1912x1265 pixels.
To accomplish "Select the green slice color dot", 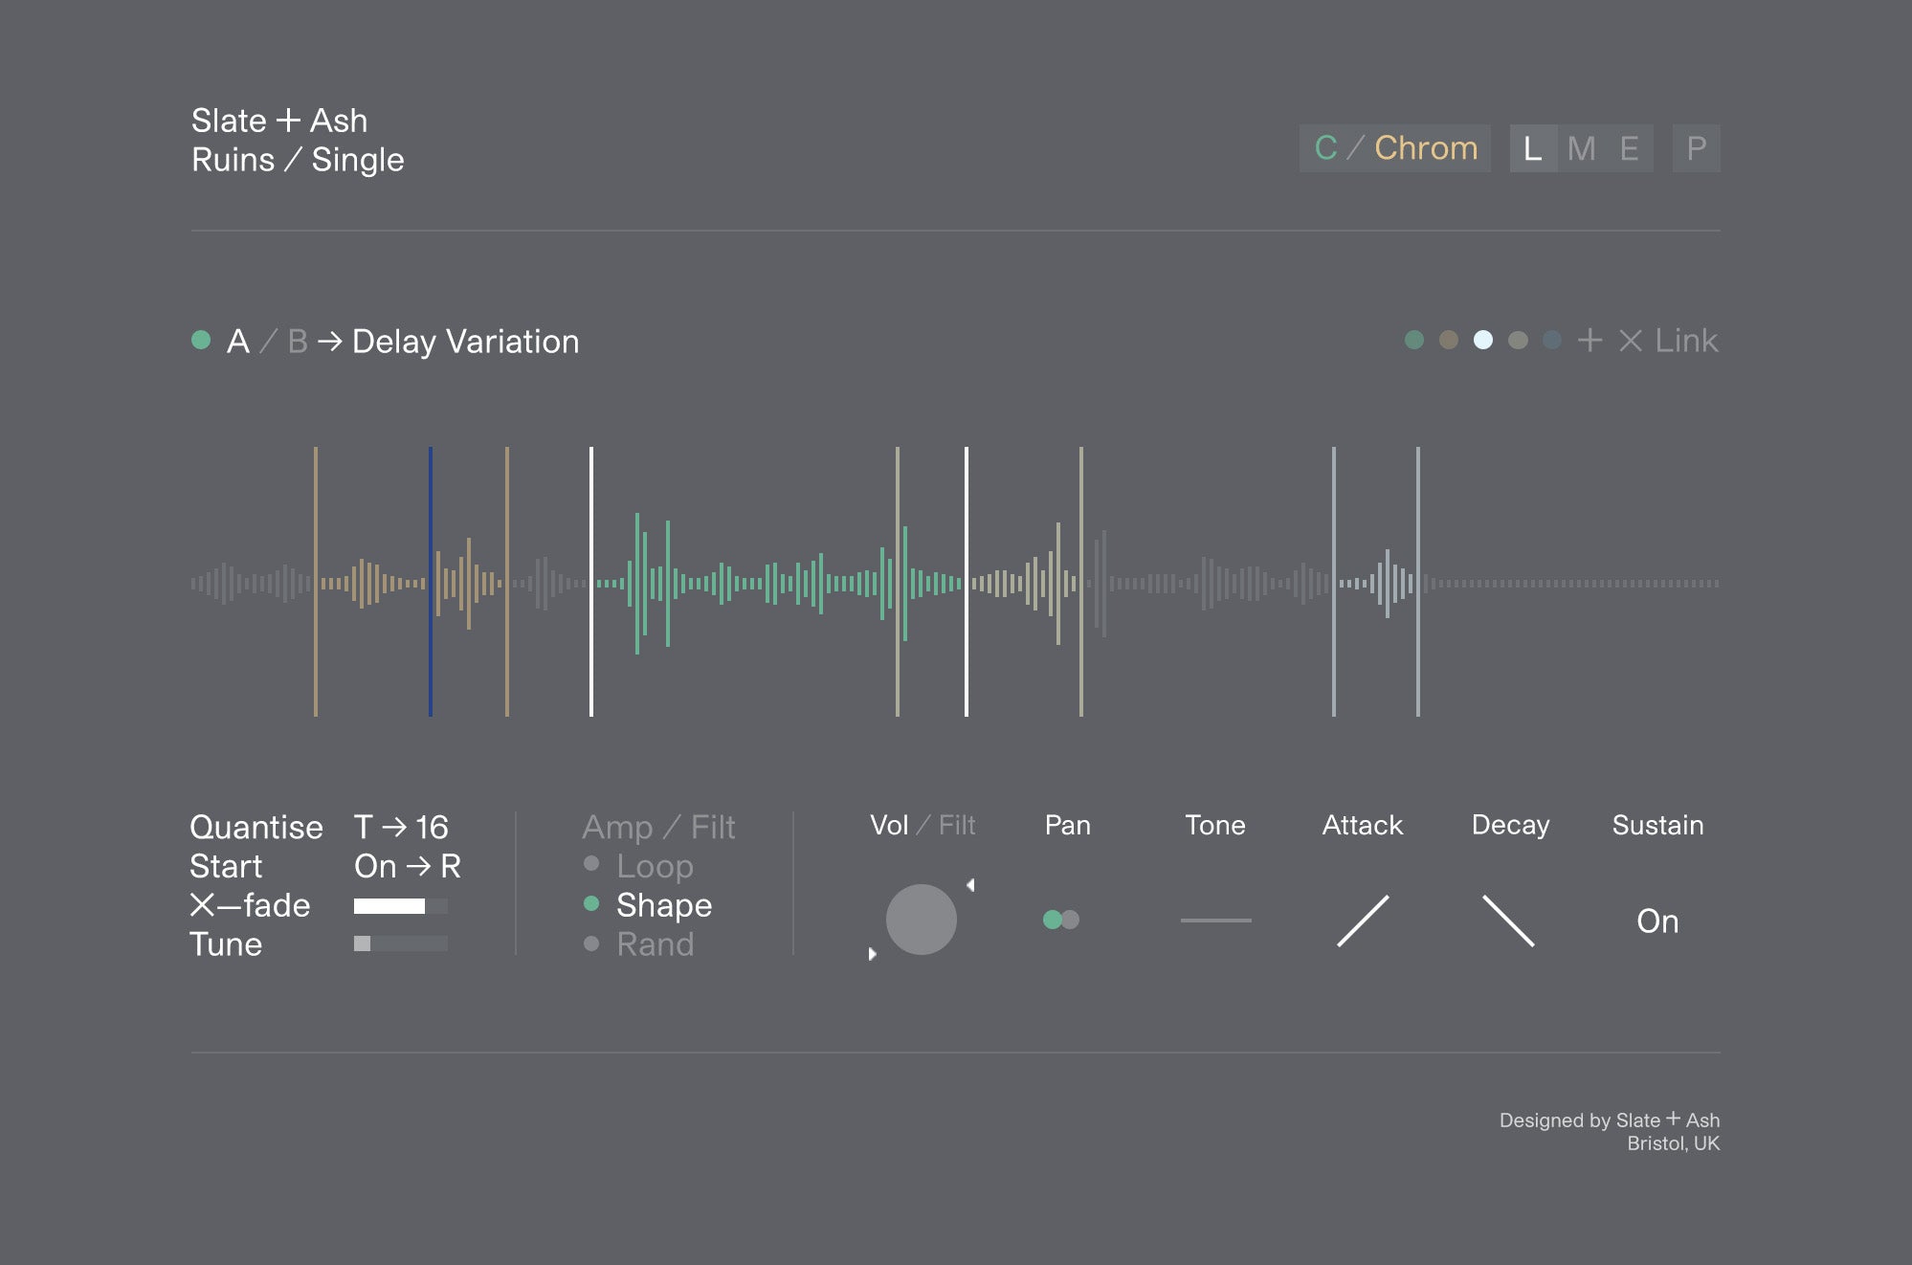I will tap(1414, 340).
